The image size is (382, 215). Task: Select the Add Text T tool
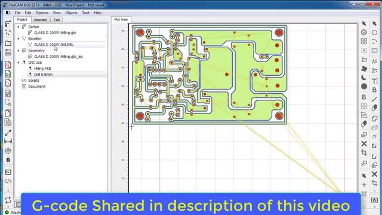coord(374,81)
